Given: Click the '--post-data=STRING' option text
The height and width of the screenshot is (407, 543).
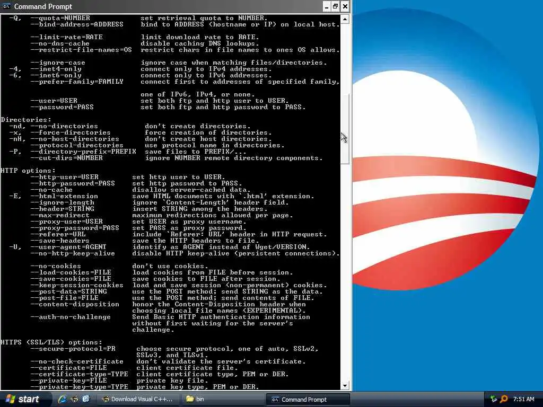Looking at the screenshot, I should tap(68, 291).
